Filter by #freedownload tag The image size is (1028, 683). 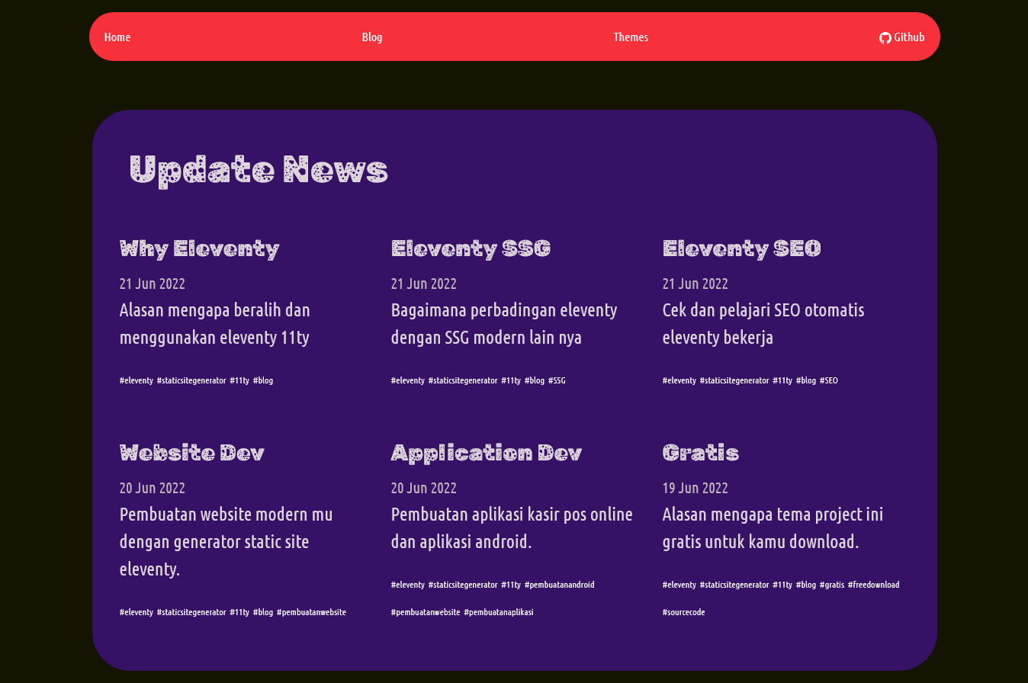click(x=873, y=585)
